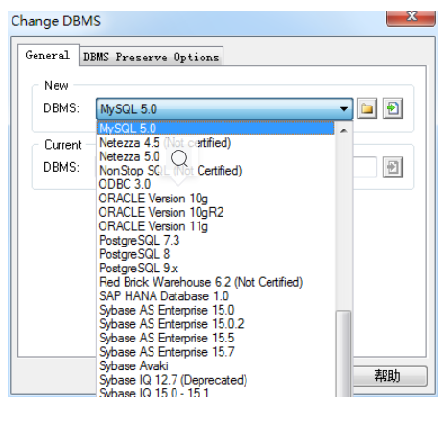Choose Netezza 5.0 from the list
This screenshot has height=423, width=446.
pos(215,156)
